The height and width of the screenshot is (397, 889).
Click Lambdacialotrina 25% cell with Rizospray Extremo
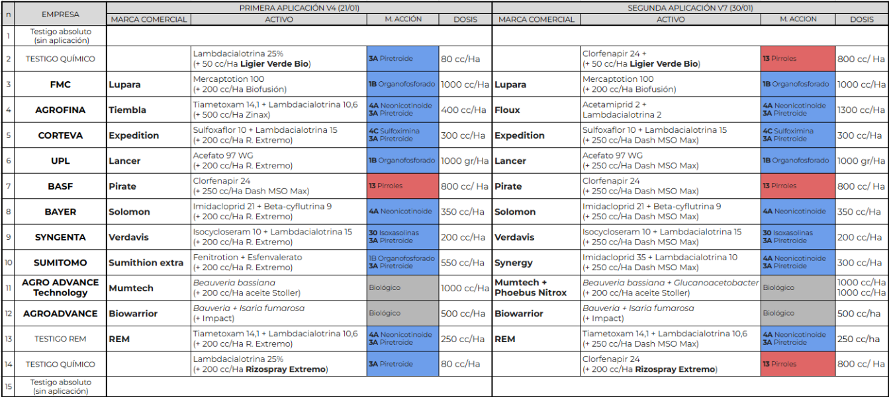pos(279,364)
